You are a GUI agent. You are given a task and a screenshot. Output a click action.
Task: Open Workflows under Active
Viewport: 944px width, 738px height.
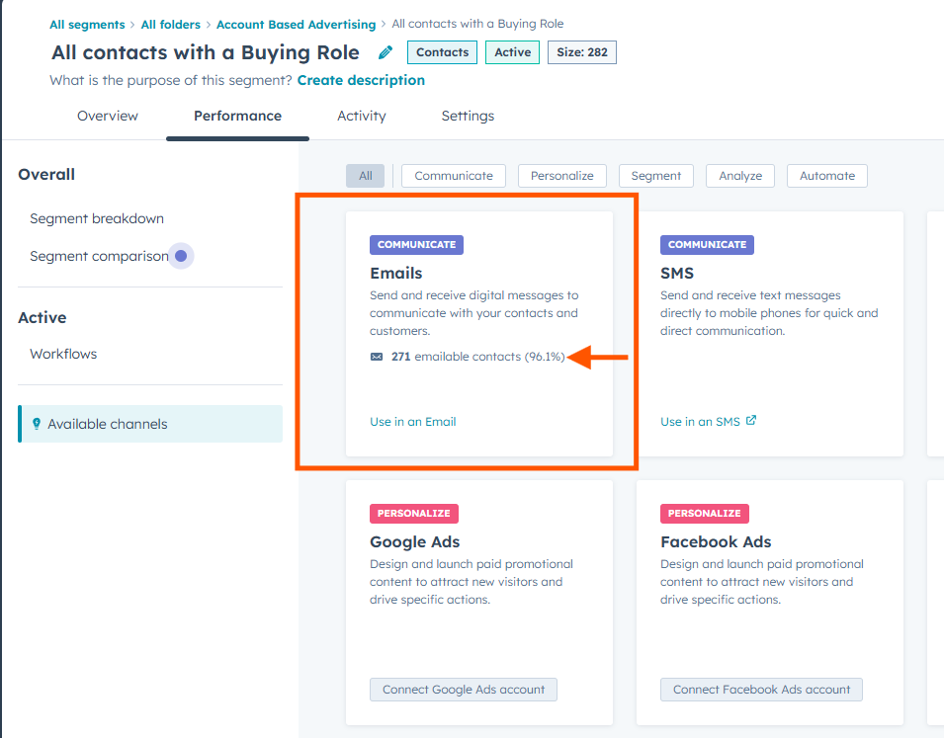[x=62, y=353]
